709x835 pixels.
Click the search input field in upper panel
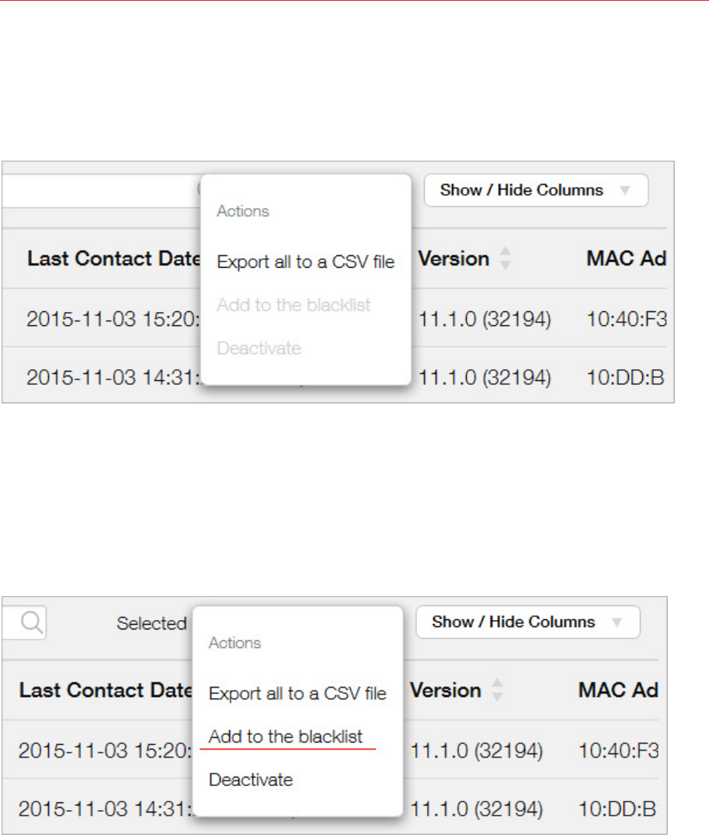tap(97, 190)
